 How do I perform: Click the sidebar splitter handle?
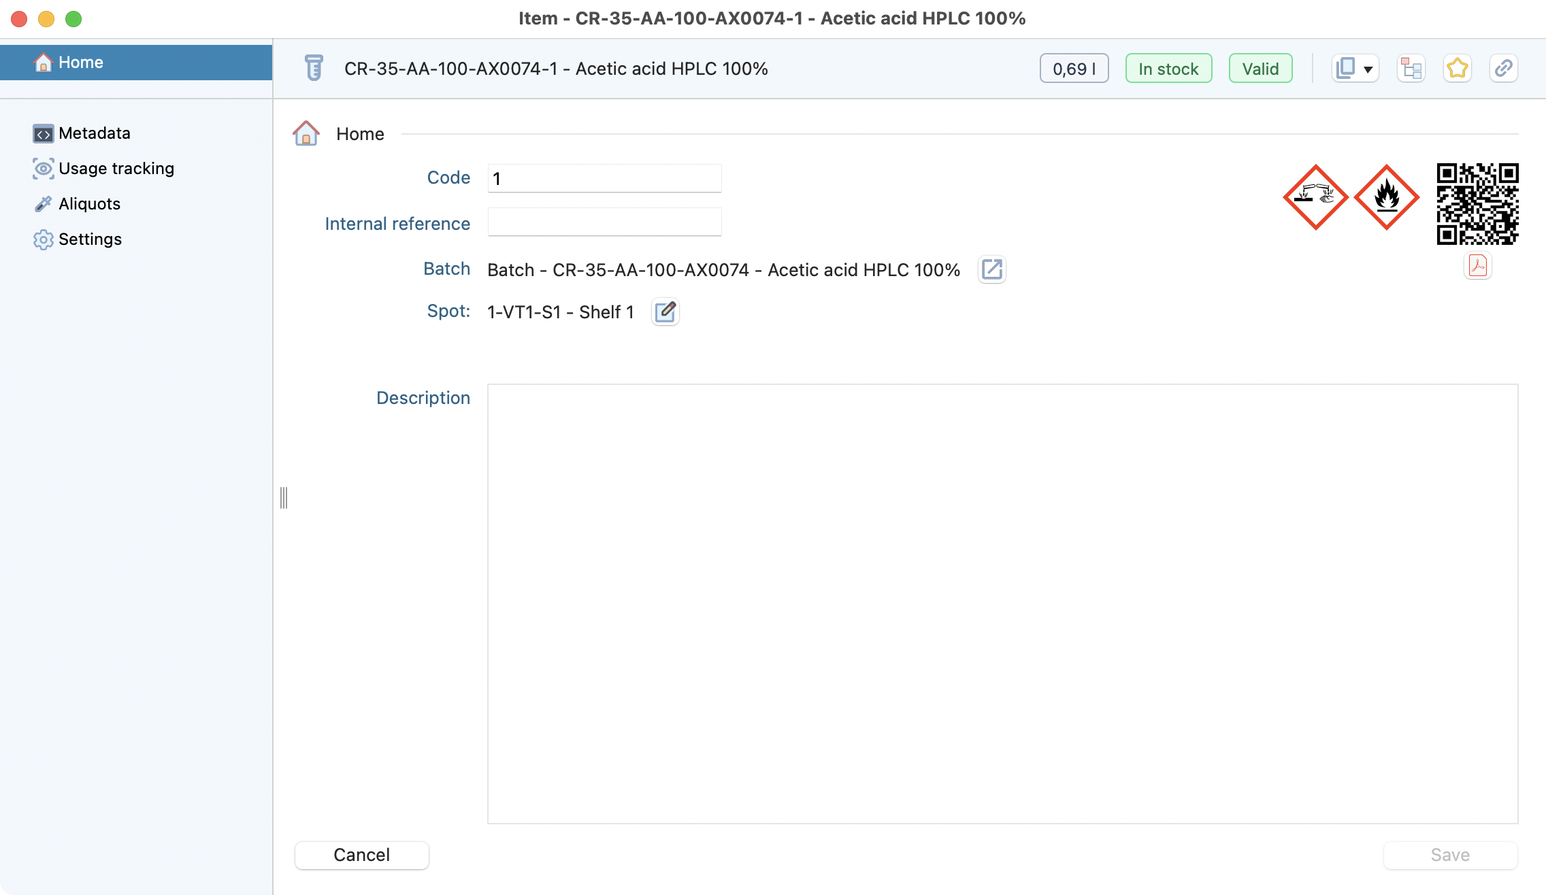point(284,498)
